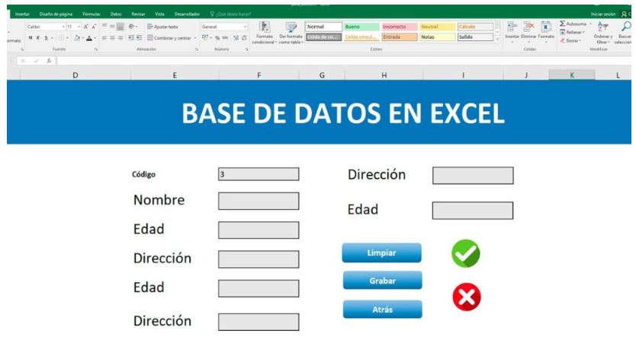Click the formula bar cancel X icon
Screen dimensions: 636x359
pos(23,61)
